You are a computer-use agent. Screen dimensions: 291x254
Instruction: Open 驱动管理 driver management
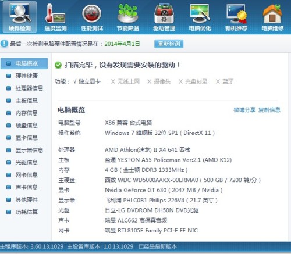pos(164,17)
